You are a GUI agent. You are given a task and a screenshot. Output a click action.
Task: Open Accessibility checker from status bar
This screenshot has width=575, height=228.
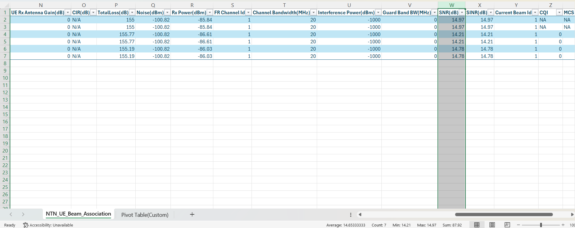(48, 225)
